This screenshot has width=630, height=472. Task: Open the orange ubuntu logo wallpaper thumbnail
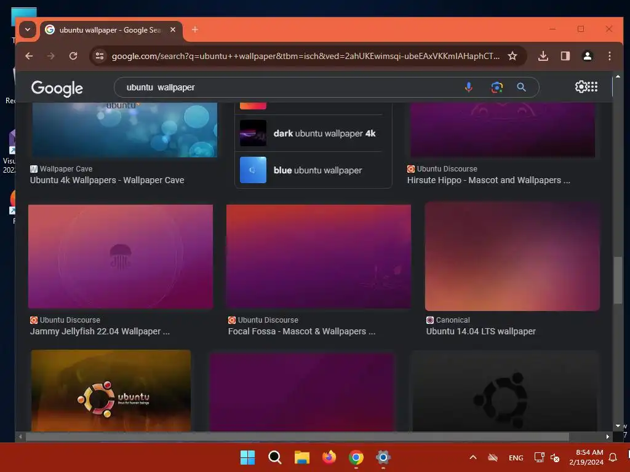(111, 391)
